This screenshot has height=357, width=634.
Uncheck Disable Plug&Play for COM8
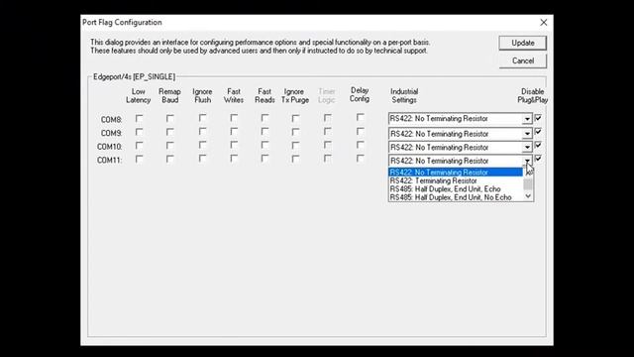tap(538, 118)
